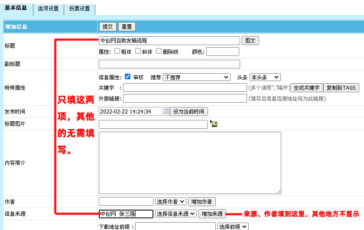Switch to the 基本信息 tab
Screen dimensions: 364x230
click(16, 8)
